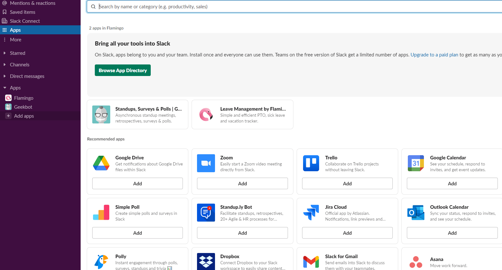Open the More menu
The image size is (502, 270).
tap(15, 39)
